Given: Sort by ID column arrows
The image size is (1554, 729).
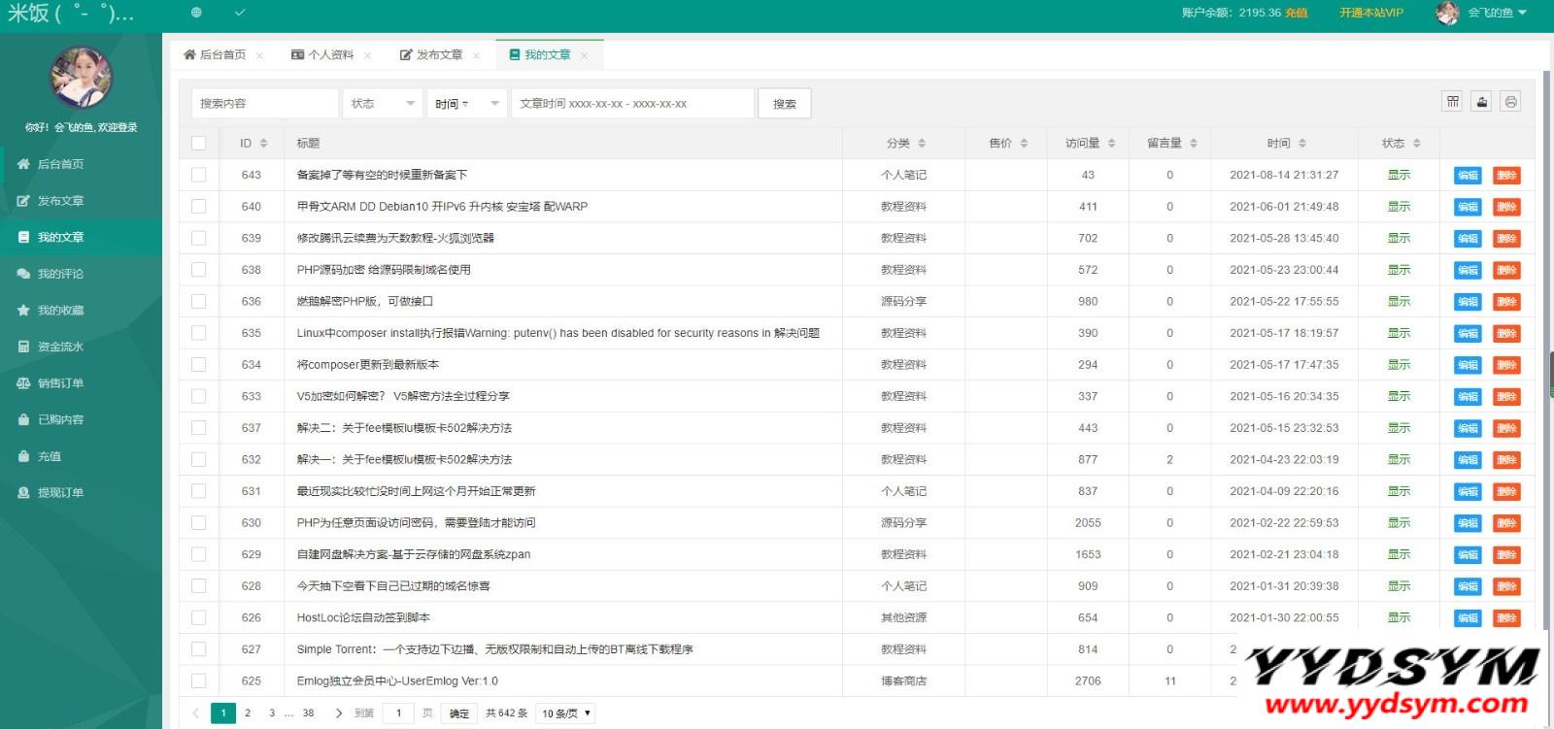Looking at the screenshot, I should pyautogui.click(x=263, y=144).
